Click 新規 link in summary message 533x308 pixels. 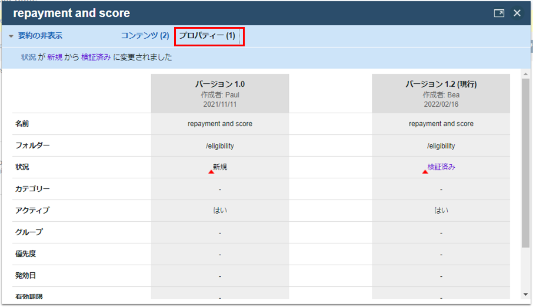pos(55,57)
